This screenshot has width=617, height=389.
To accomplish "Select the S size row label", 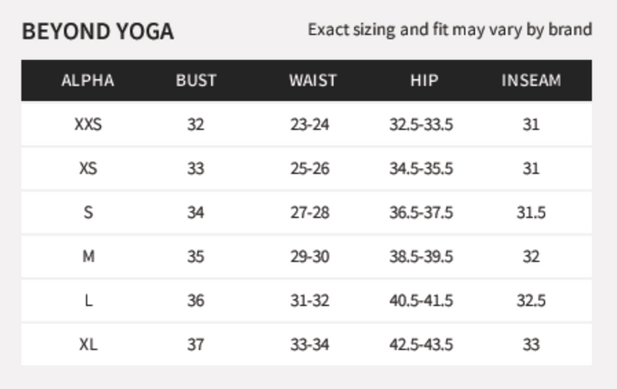I will tap(88, 212).
